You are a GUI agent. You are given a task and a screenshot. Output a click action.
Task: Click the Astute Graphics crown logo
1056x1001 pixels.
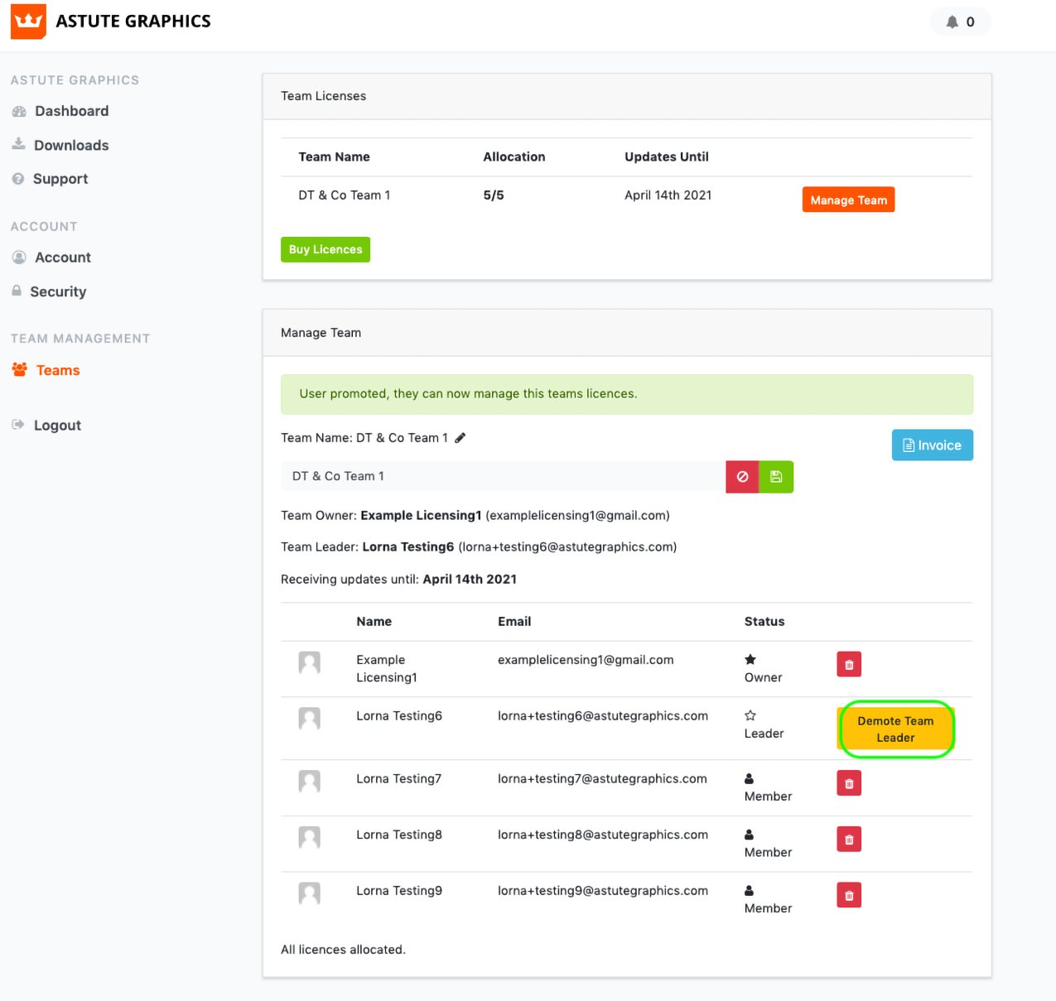[x=28, y=22]
